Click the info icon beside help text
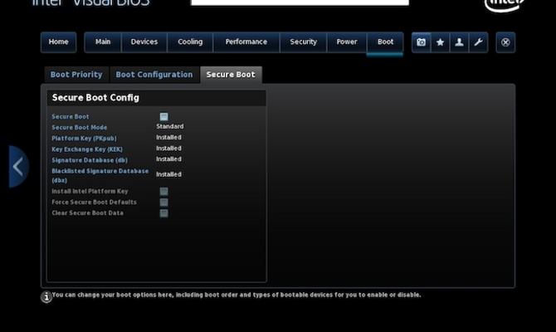The width and height of the screenshot is (556, 332). coord(46,296)
